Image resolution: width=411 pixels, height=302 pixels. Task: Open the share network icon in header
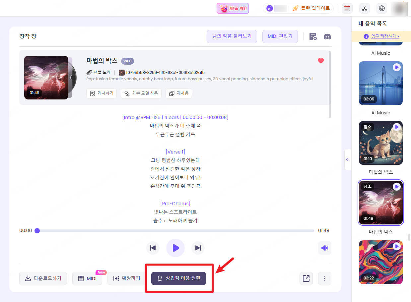coord(365,8)
